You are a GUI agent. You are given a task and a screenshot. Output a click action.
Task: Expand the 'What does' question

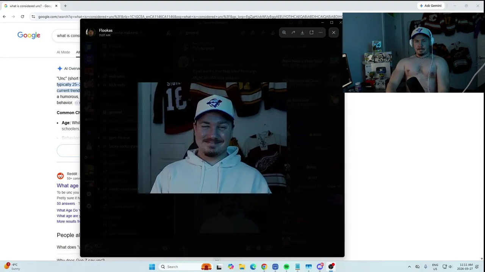tap(68, 247)
